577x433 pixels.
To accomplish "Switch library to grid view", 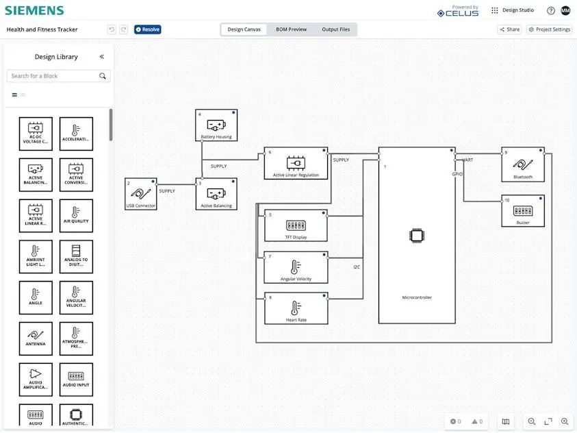I will tap(23, 95).
